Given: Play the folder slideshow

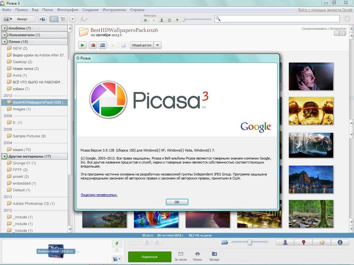Looking at the screenshot, I should (x=82, y=45).
